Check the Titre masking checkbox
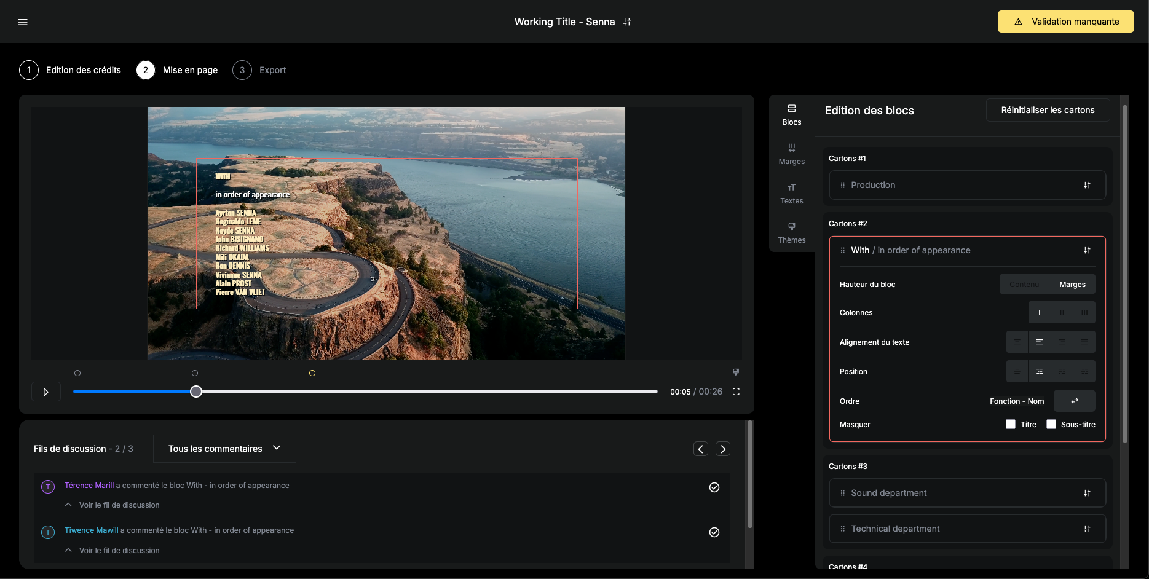The image size is (1149, 579). point(1011,424)
